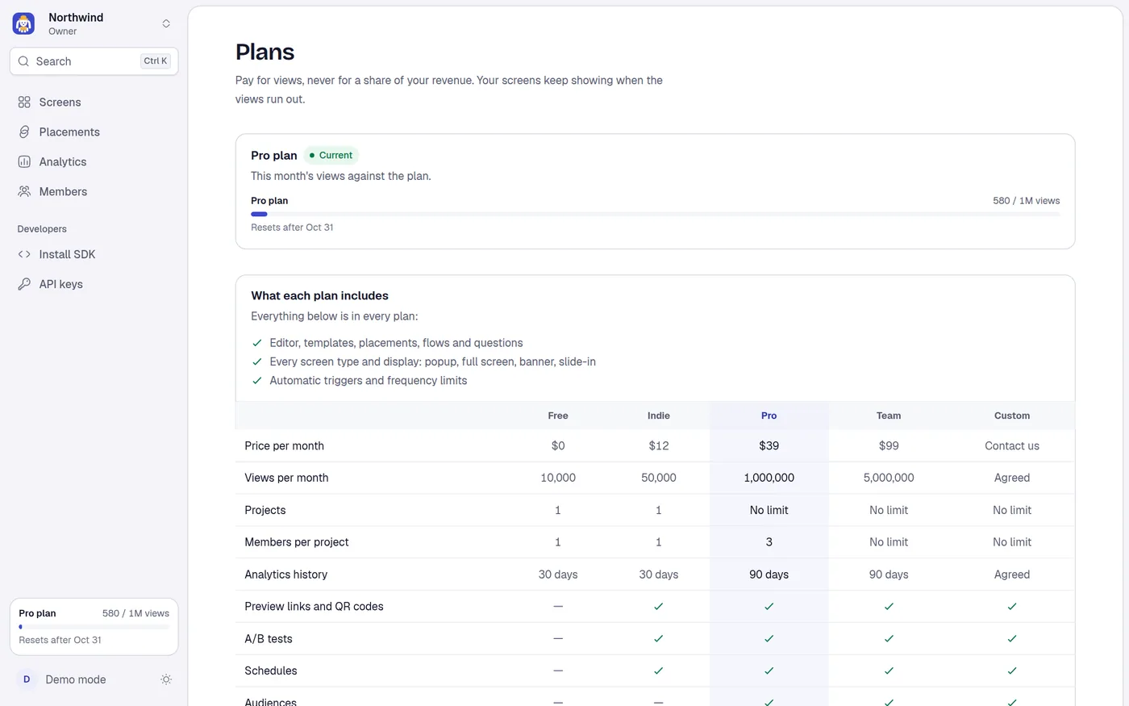Open Install SDK page

(94, 254)
